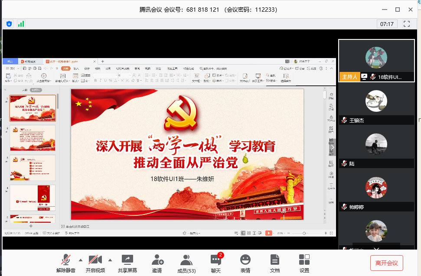
Task: Add slide via plus below thumbnails
Action: click(x=31, y=226)
